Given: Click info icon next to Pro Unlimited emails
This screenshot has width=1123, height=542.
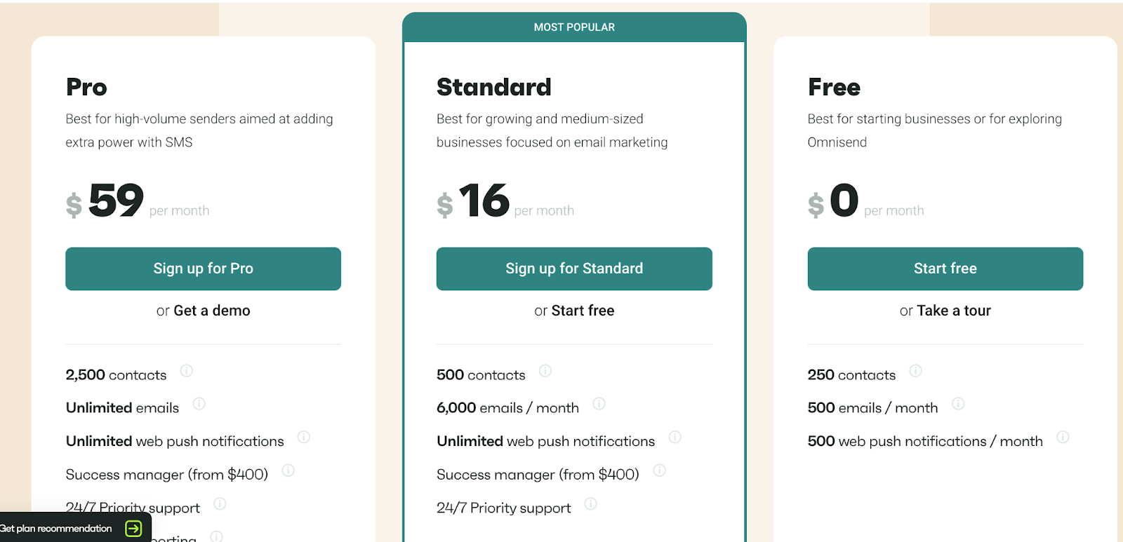Looking at the screenshot, I should point(199,404).
